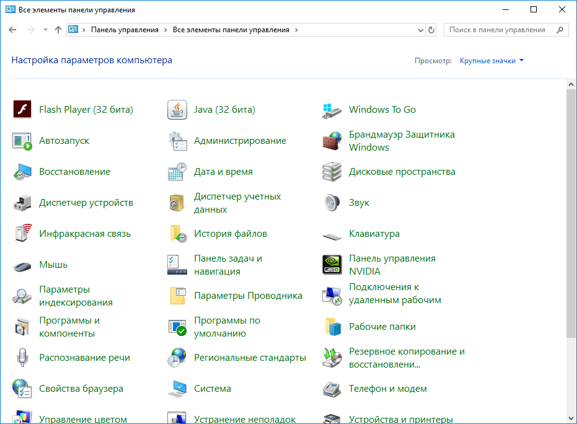
Task: Click the vertical scrollbar thumb
Action: pos(571,213)
